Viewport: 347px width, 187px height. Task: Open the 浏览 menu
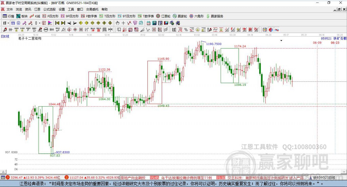(19, 9)
